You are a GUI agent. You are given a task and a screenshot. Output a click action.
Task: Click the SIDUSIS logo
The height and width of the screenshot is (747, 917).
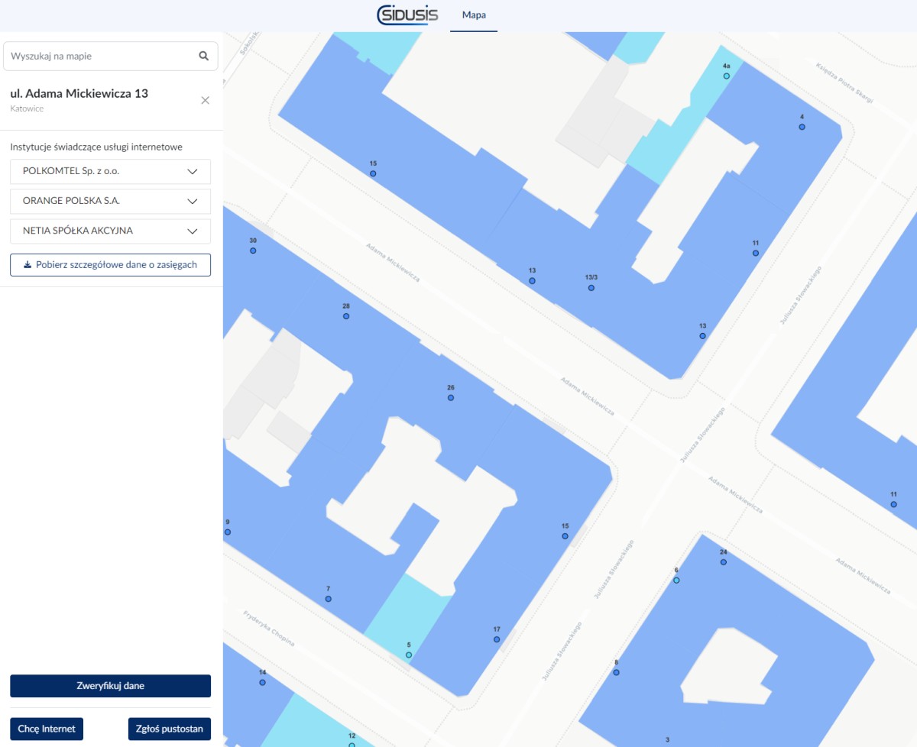(407, 15)
